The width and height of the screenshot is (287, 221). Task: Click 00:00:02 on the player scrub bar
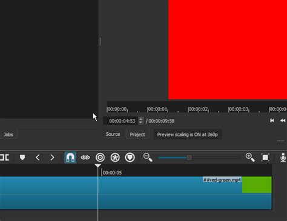[x=198, y=109]
